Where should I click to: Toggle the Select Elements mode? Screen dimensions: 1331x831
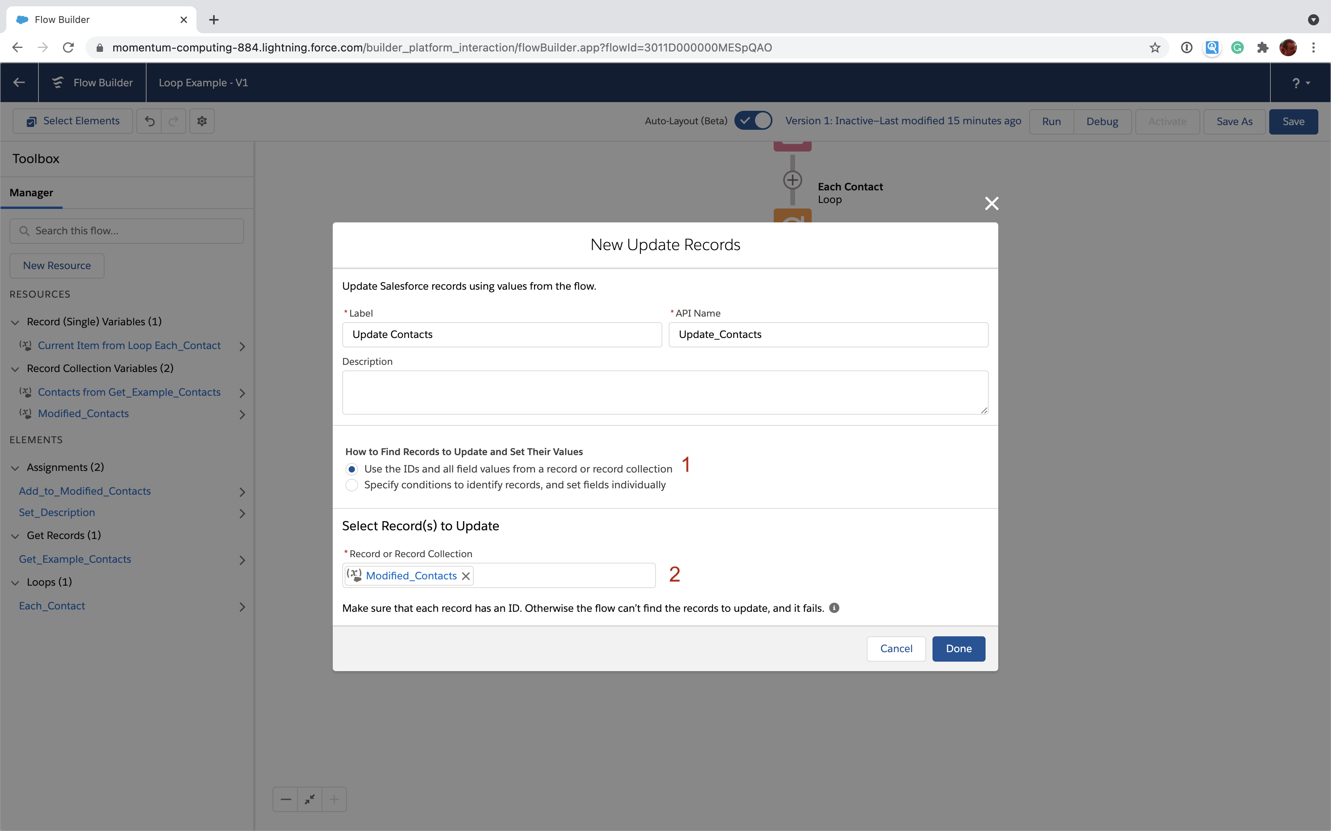pyautogui.click(x=72, y=120)
